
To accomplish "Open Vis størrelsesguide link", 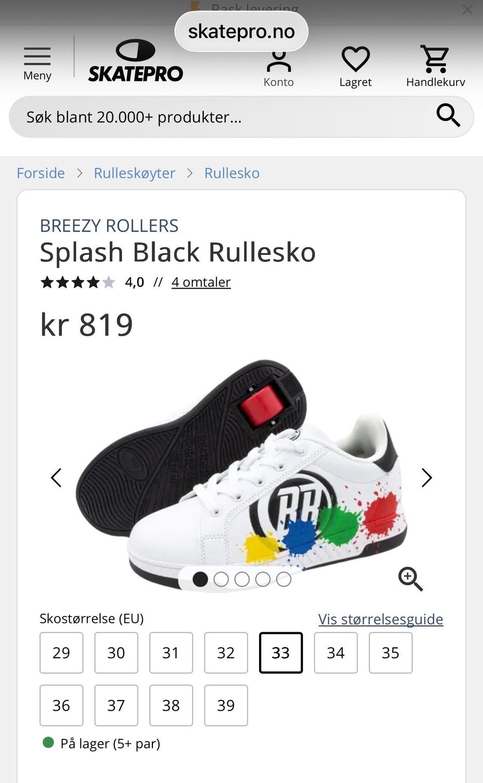I will [381, 619].
